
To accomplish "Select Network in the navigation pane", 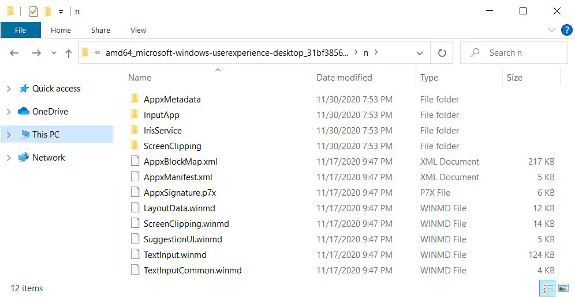I will coord(48,158).
